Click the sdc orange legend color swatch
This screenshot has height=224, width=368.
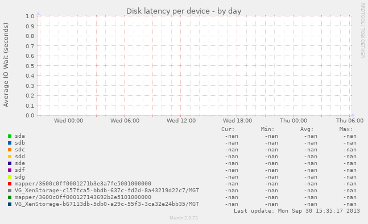tap(10, 150)
